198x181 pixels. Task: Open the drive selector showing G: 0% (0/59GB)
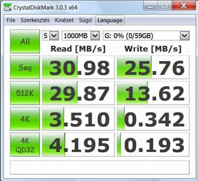tap(146, 35)
